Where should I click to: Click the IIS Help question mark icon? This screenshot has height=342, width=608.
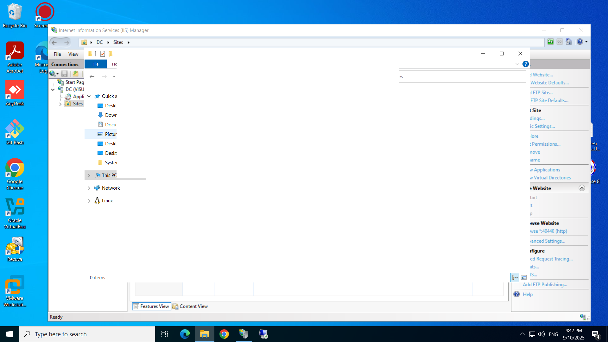579,42
